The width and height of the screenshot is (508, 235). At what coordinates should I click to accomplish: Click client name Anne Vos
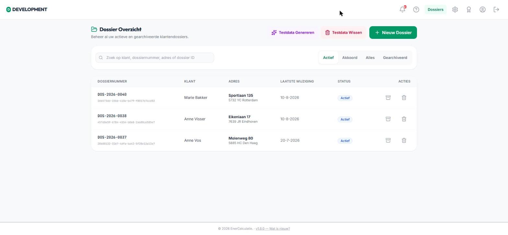point(192,140)
